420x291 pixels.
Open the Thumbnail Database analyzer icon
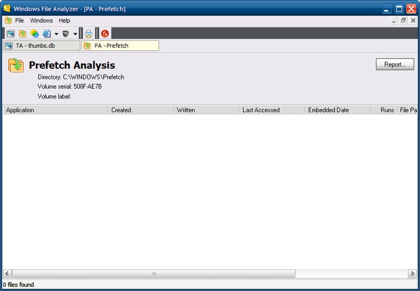point(10,33)
